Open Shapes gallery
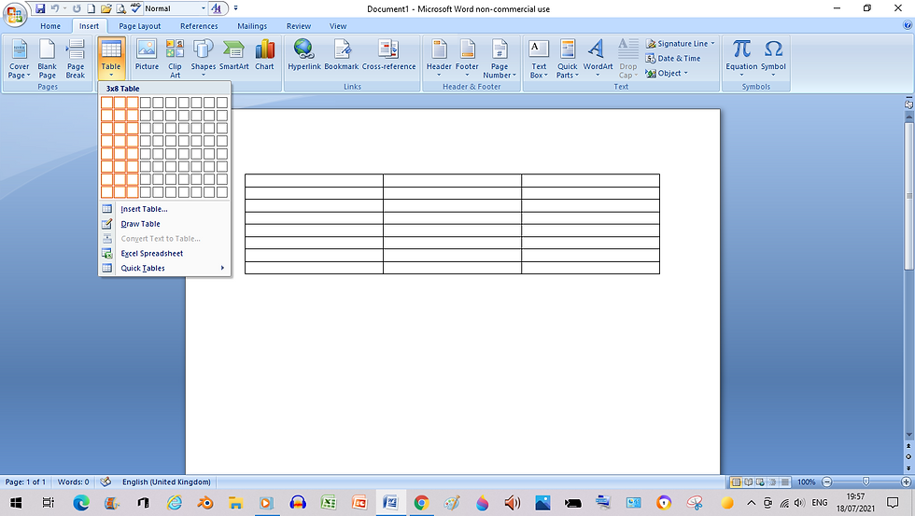Screen dimensions: 915x516 pos(204,58)
